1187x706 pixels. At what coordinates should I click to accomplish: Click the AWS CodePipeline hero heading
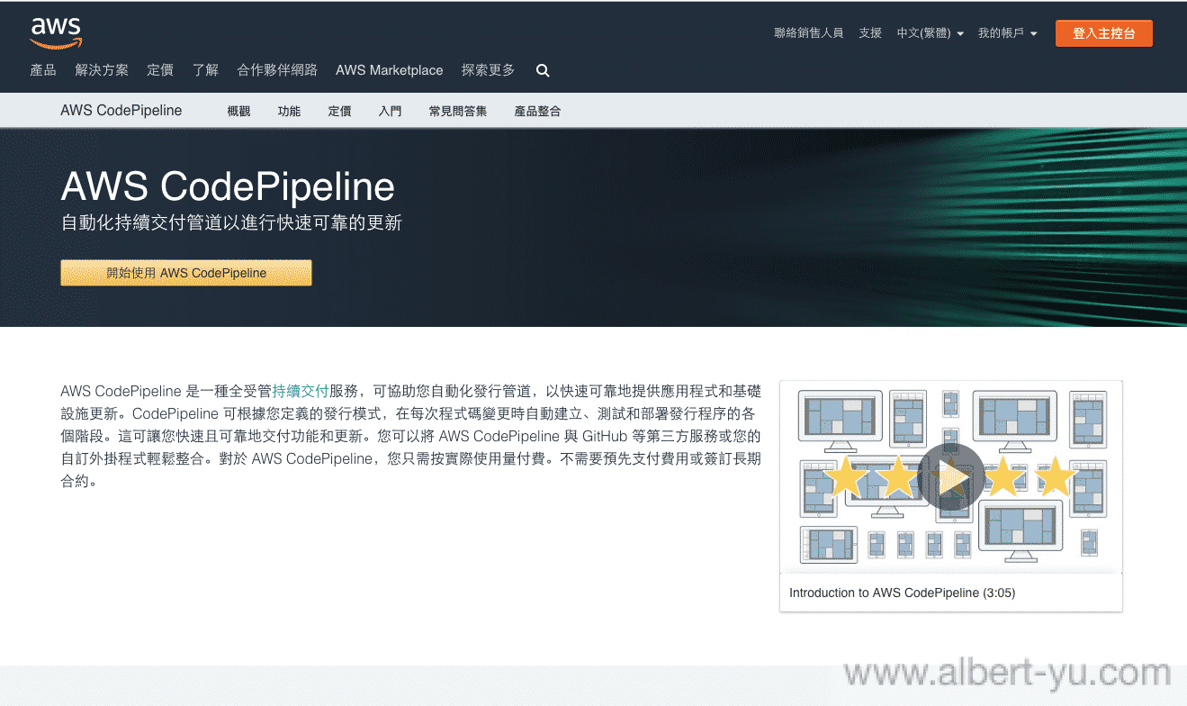click(228, 186)
